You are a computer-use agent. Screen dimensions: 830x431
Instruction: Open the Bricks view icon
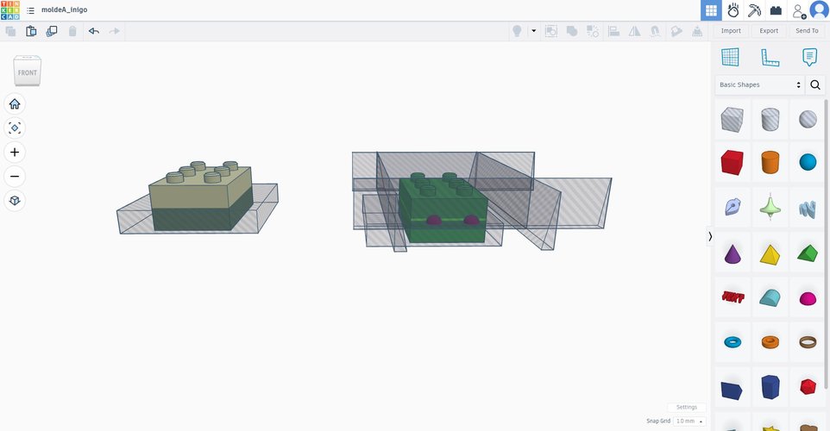(776, 10)
